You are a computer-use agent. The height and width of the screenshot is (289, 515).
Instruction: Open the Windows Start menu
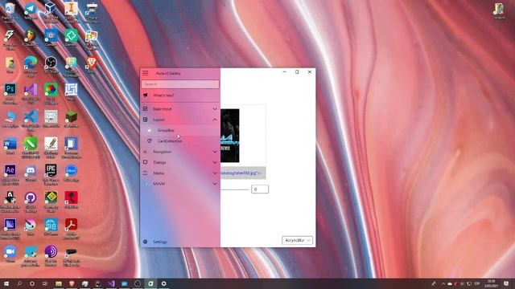[6, 283]
